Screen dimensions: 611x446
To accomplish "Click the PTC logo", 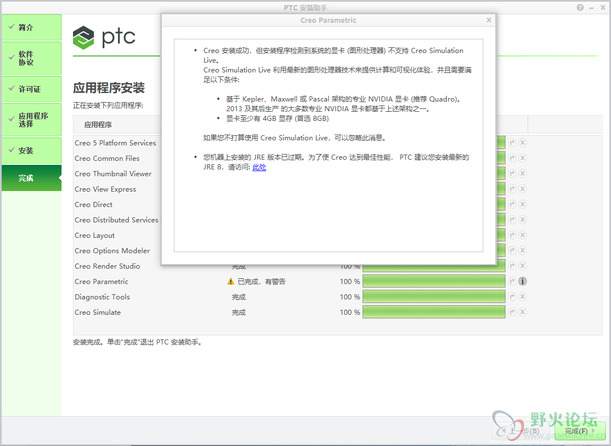I will click(104, 38).
